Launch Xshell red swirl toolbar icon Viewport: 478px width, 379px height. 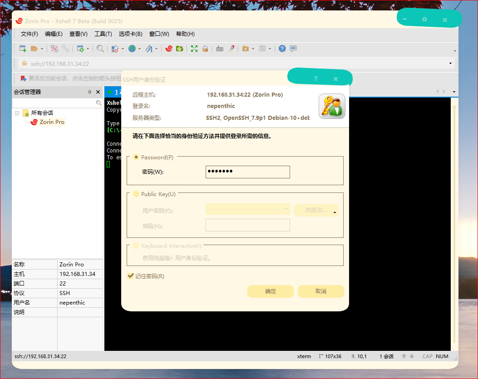click(x=168, y=49)
